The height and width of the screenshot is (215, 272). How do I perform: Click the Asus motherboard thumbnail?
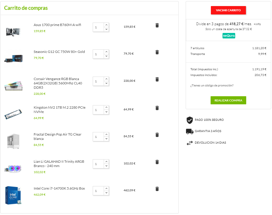(13, 32)
